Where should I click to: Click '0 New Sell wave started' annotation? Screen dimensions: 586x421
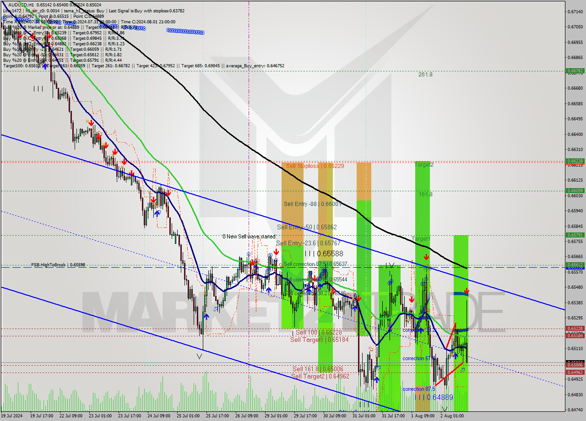249,237
